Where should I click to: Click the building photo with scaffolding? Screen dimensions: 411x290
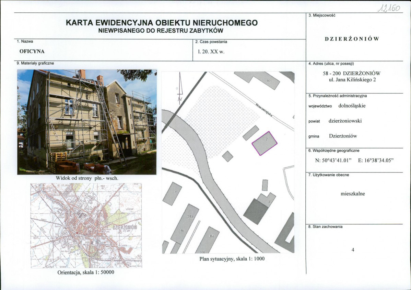tap(87, 122)
